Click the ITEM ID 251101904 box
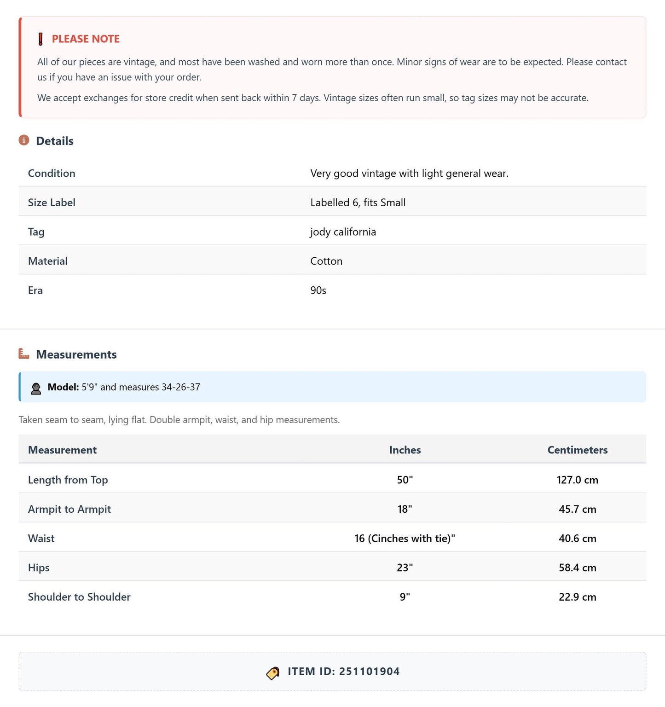 [x=332, y=671]
